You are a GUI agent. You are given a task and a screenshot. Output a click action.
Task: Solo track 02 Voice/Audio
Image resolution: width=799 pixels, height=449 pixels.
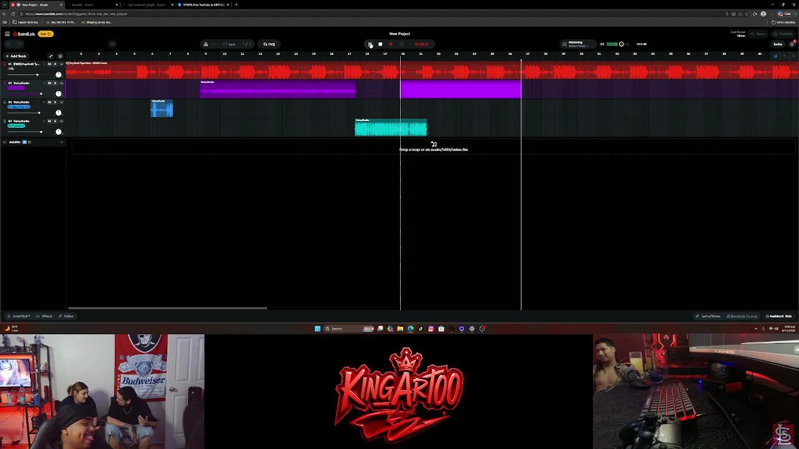click(x=55, y=83)
